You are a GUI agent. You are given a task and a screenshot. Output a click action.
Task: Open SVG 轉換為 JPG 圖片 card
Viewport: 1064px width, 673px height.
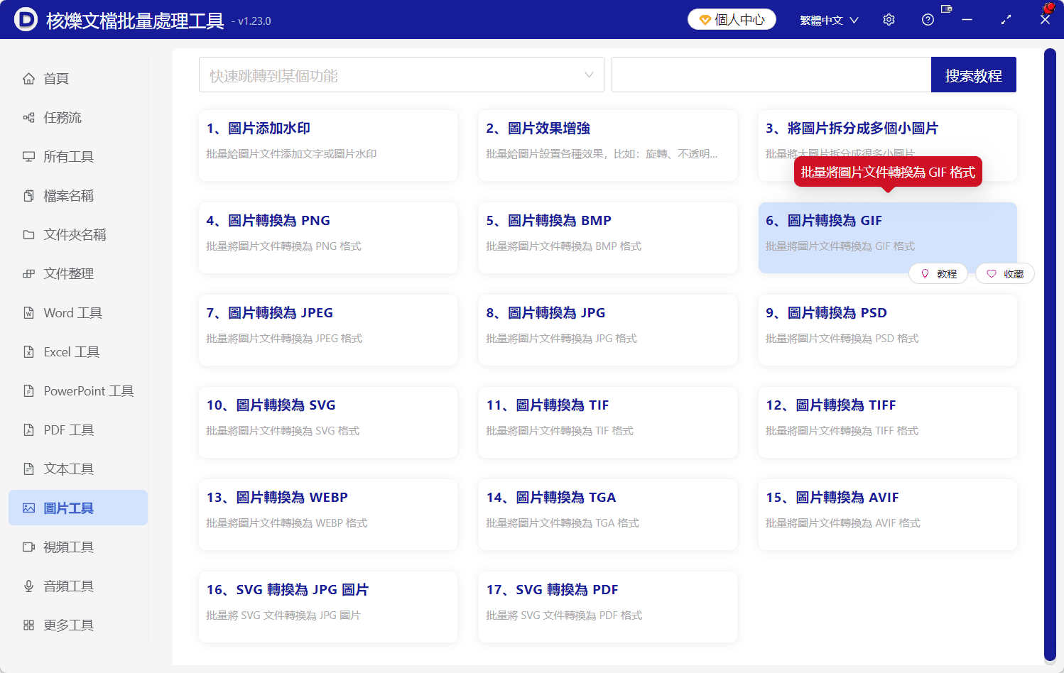click(x=328, y=607)
